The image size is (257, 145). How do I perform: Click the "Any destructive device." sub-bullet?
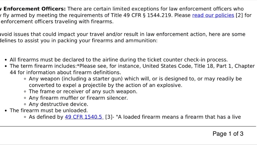[58, 104]
